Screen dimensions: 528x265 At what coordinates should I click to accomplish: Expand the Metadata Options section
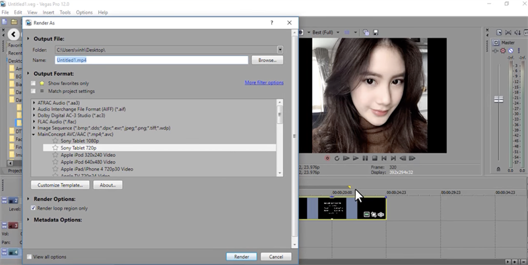pyautogui.click(x=29, y=219)
